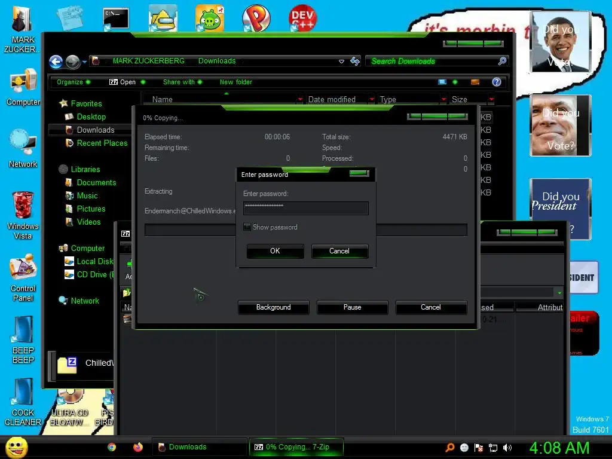Launch Firefox from the taskbar

(138, 447)
